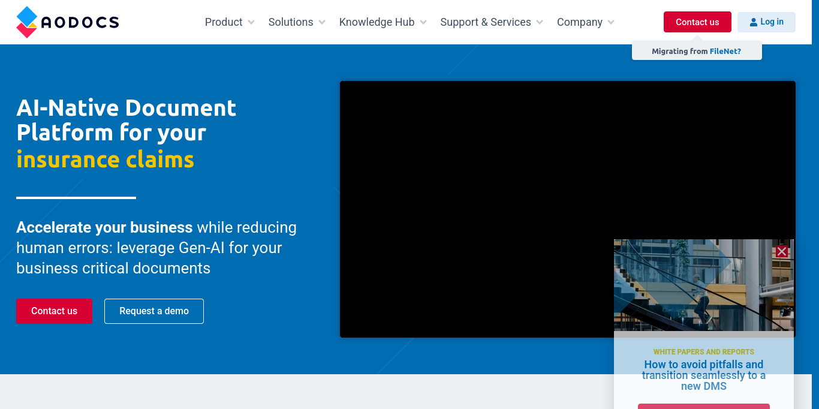Open the Product menu
Screen dimensions: 819x409
pyautogui.click(x=224, y=22)
